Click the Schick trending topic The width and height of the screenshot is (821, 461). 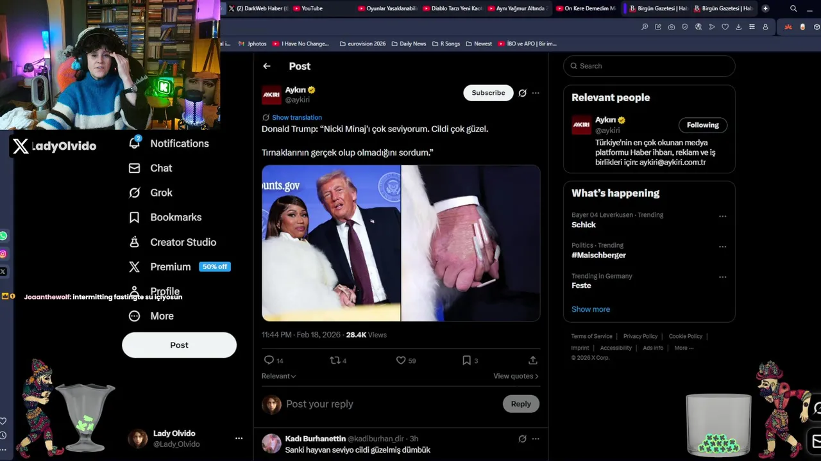click(584, 225)
